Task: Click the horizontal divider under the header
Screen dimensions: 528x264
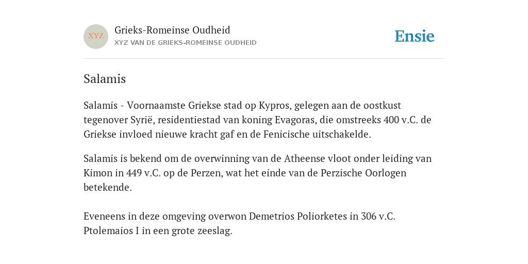Action: pyautogui.click(x=264, y=59)
